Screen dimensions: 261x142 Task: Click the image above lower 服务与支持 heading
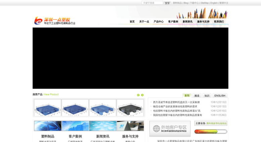pyautogui.click(x=130, y=126)
